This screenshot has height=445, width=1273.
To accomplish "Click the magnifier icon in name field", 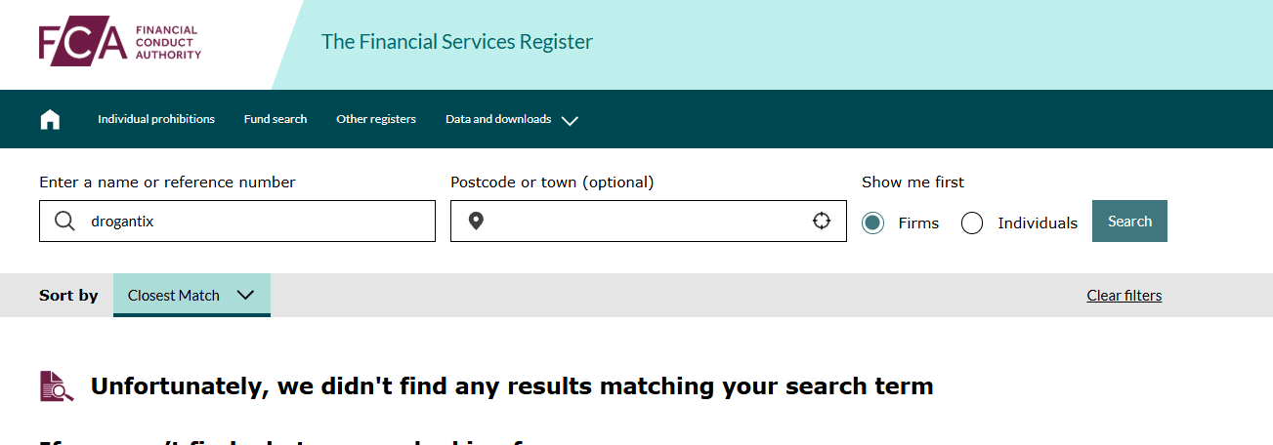I will (x=64, y=222).
